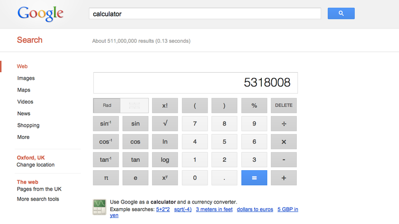This screenshot has height=224, width=399.
Task: Click the Change location link
Action: pos(35,165)
